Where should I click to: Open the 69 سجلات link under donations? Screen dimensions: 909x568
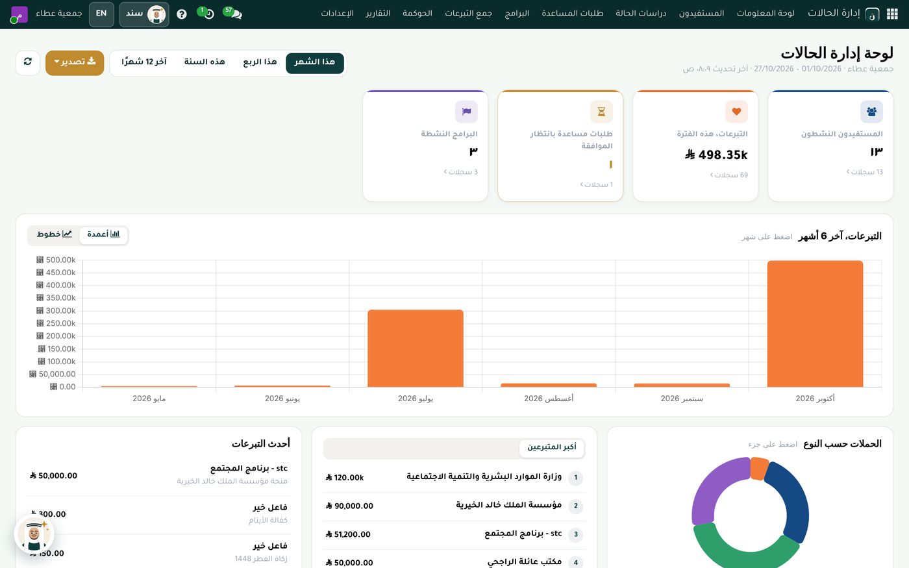pos(728,175)
